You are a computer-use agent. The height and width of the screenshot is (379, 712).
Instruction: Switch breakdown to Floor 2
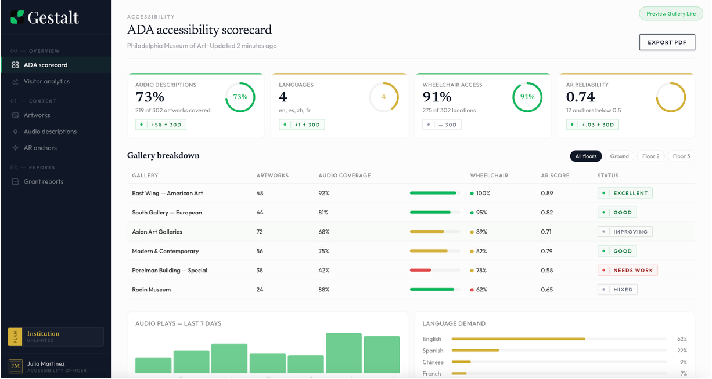pos(650,156)
